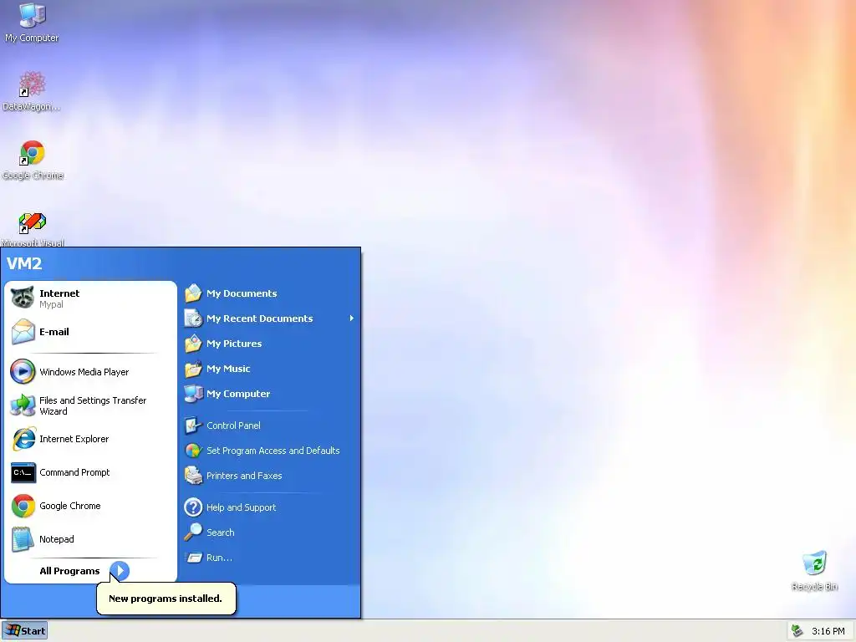
Task: Launch Mypal Internet browser from Start menu
Action: click(x=90, y=298)
